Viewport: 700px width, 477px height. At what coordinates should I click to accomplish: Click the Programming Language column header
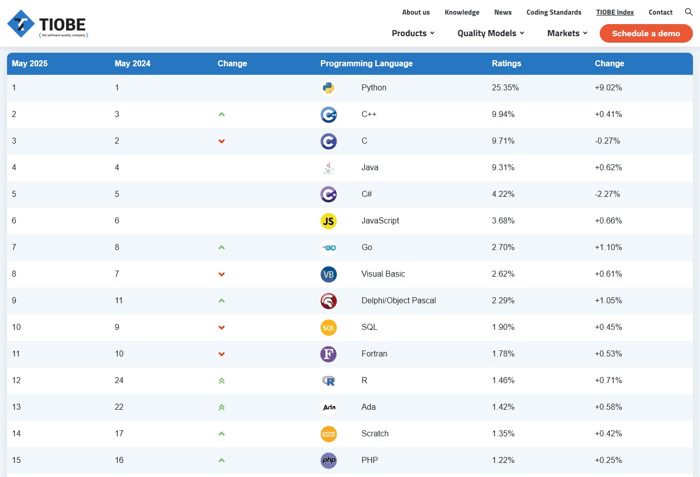[367, 63]
